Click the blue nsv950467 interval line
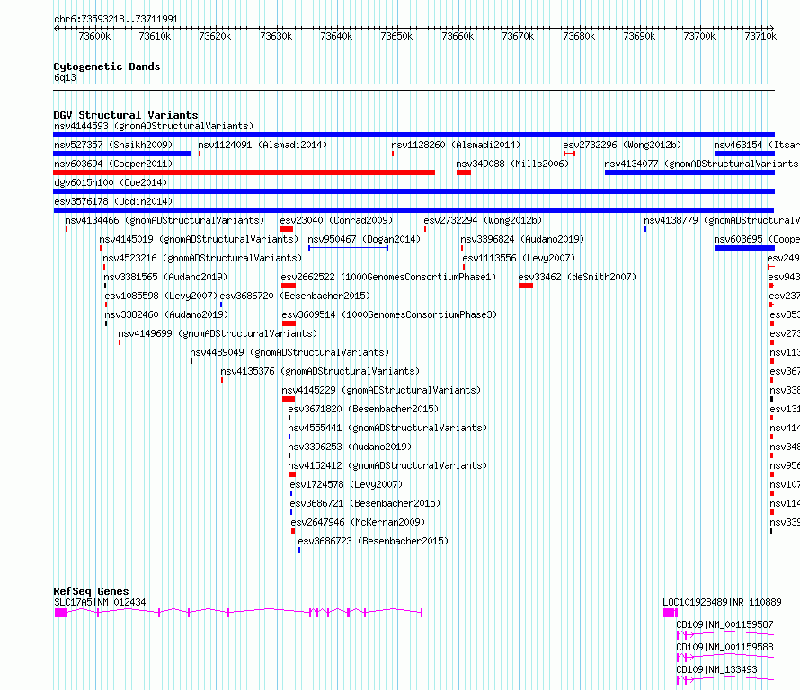The width and height of the screenshot is (800, 690). [348, 248]
